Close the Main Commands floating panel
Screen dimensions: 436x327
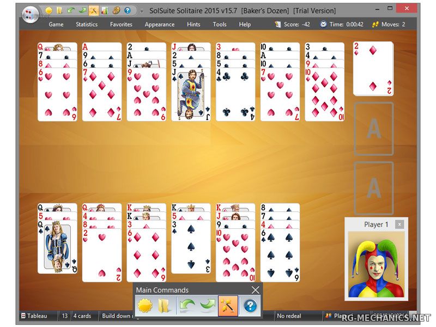[x=255, y=290]
